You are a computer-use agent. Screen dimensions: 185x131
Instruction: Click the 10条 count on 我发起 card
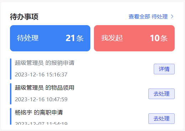(x=159, y=38)
